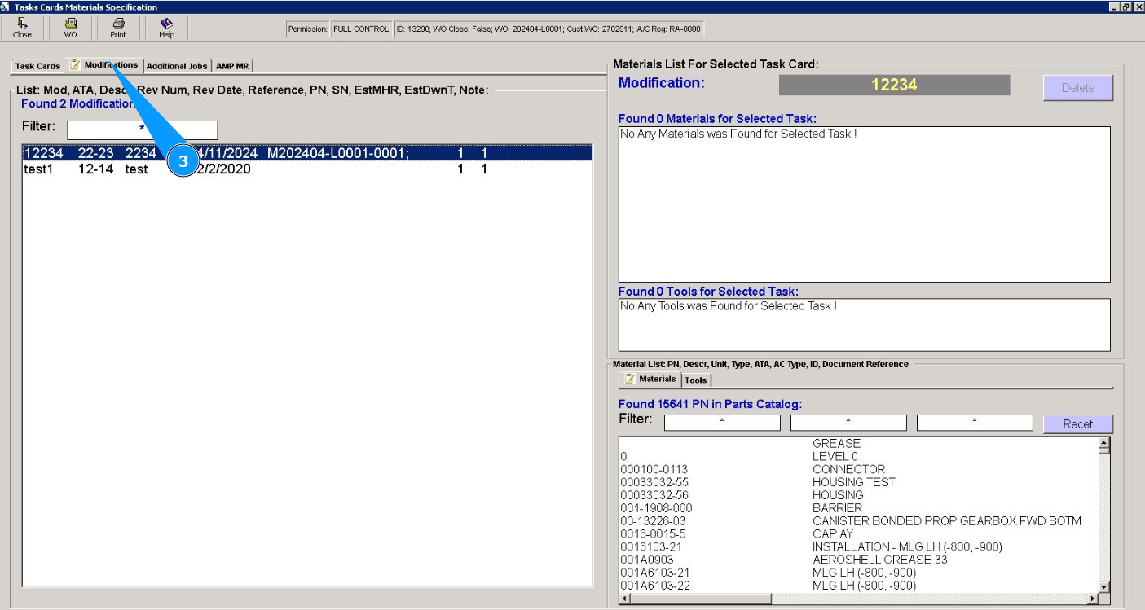Click the 'No Any Materials was Found' message
Image resolution: width=1145 pixels, height=610 pixels.
tap(738, 134)
